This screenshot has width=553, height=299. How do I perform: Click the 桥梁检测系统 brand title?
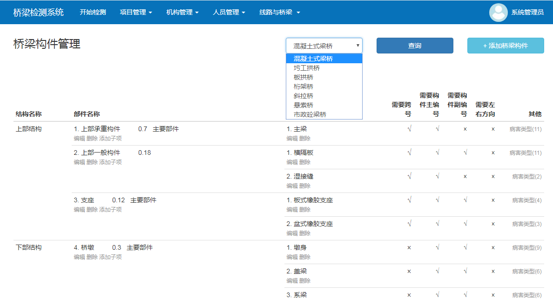39,13
